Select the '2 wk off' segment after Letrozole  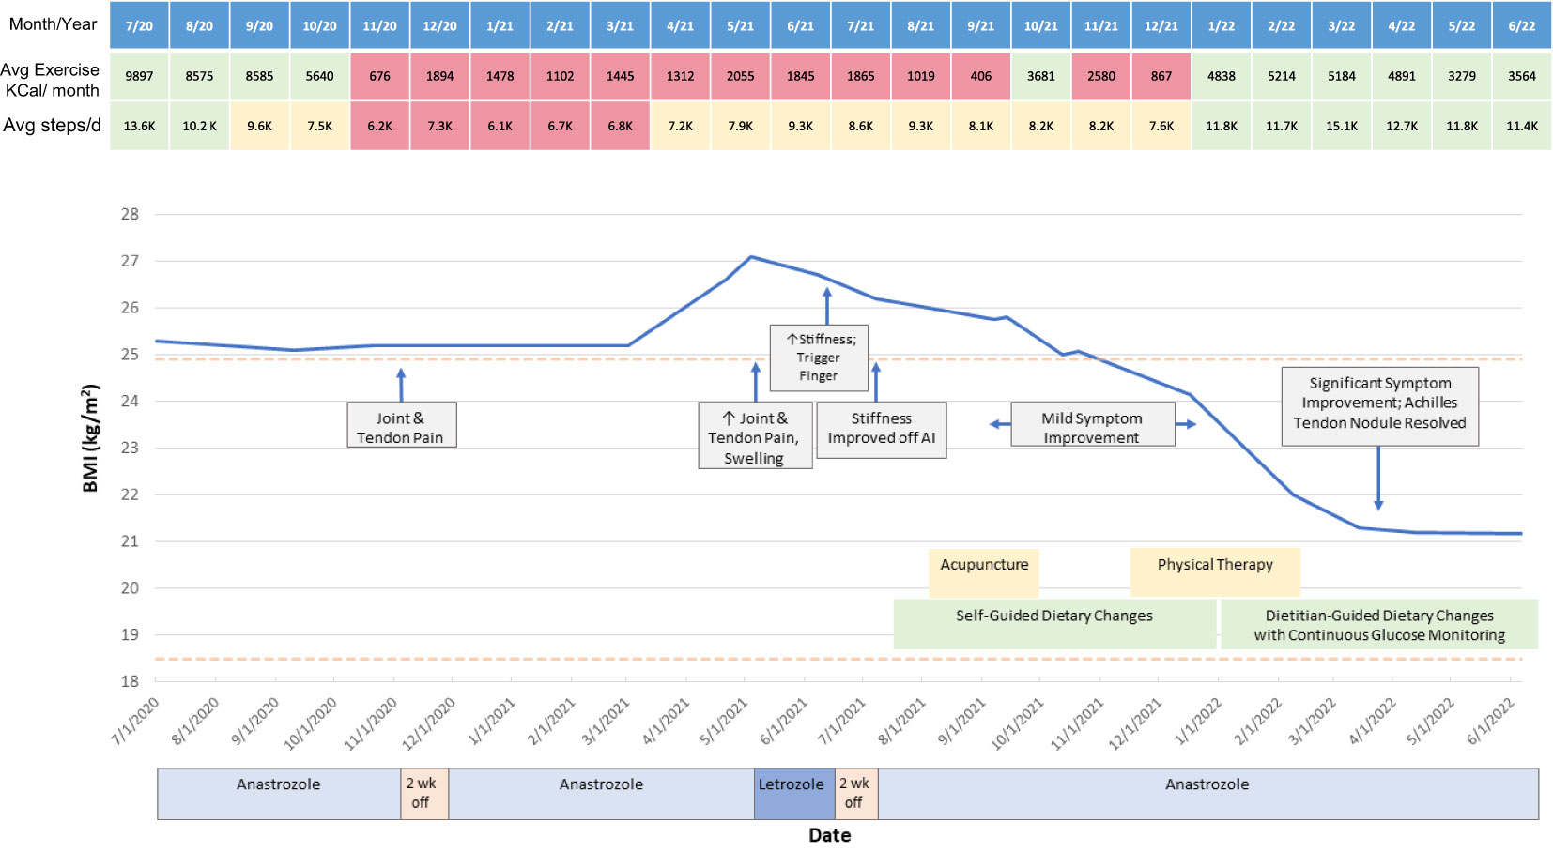tap(855, 794)
